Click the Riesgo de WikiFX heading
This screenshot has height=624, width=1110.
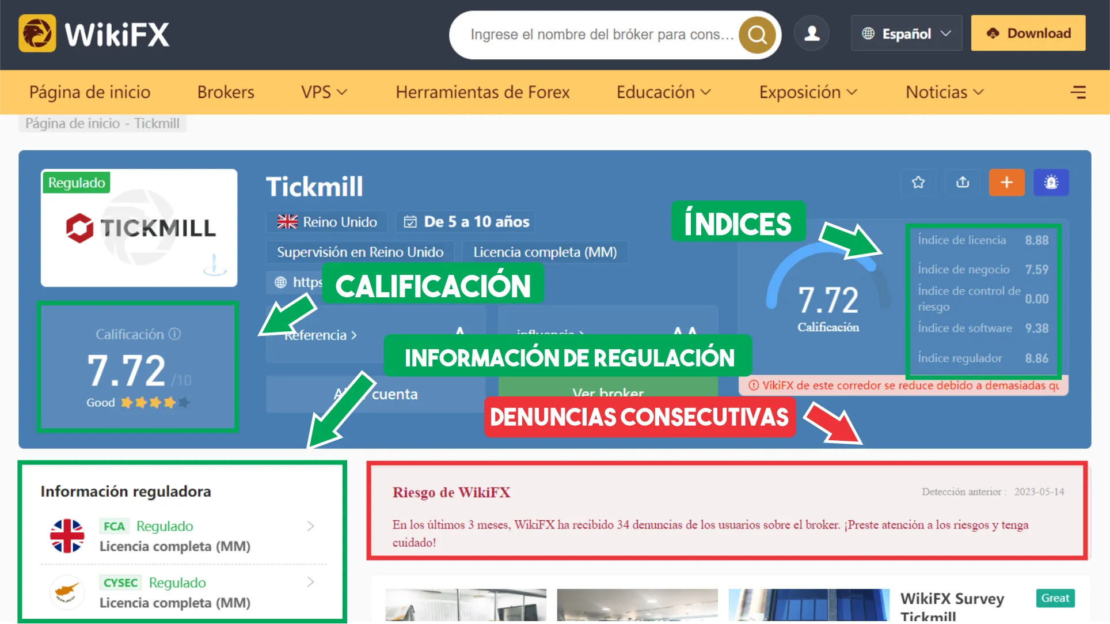pyautogui.click(x=451, y=493)
